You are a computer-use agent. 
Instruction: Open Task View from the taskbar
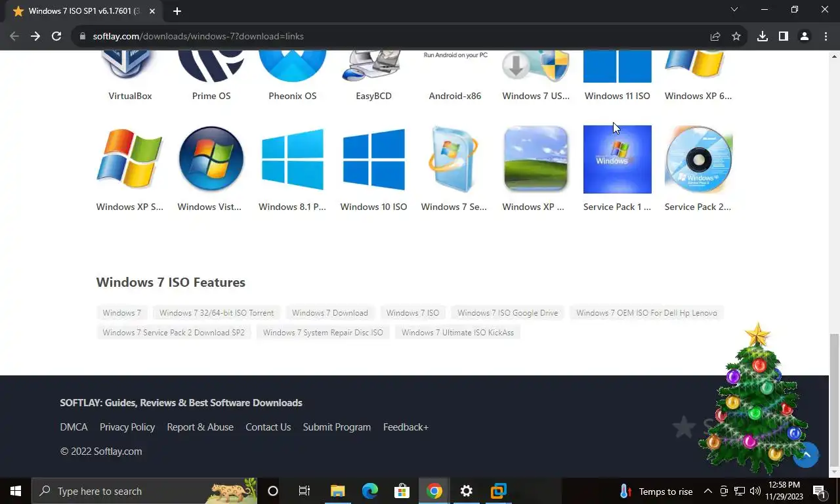(x=304, y=491)
